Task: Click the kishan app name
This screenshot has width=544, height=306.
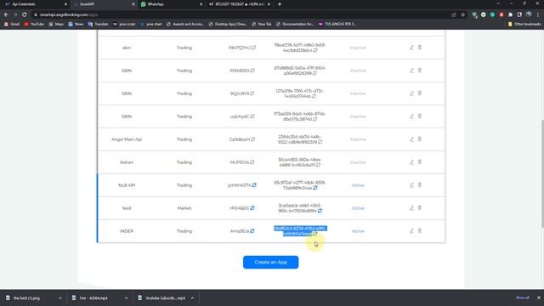Action: (x=127, y=162)
